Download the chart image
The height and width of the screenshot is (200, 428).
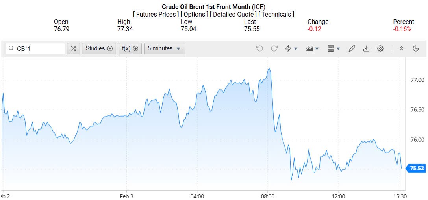click(x=366, y=48)
